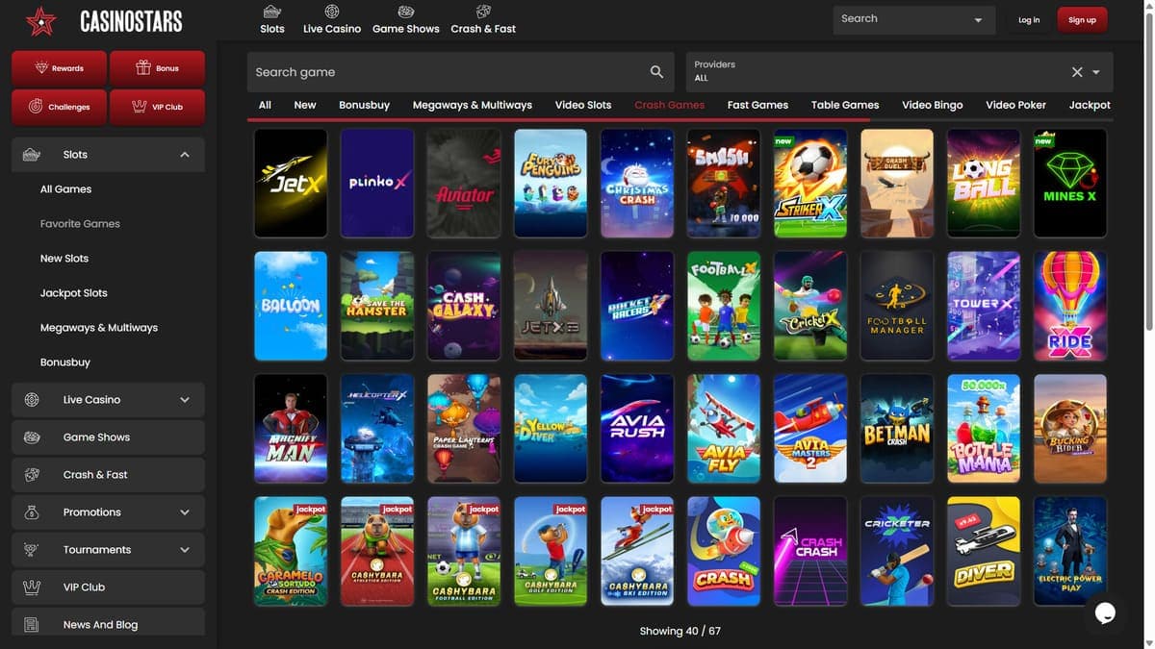
Task: Open Live Casino in top navigation
Action: [x=332, y=19]
